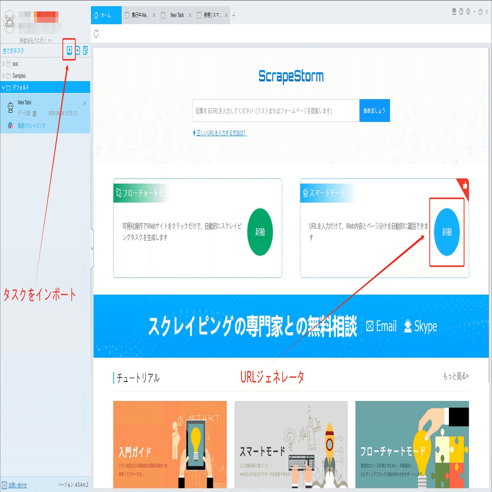The width and height of the screenshot is (492, 492).
Task: Click the thumbs-up corner badge on スマートモード
Action: pyautogui.click(x=464, y=186)
